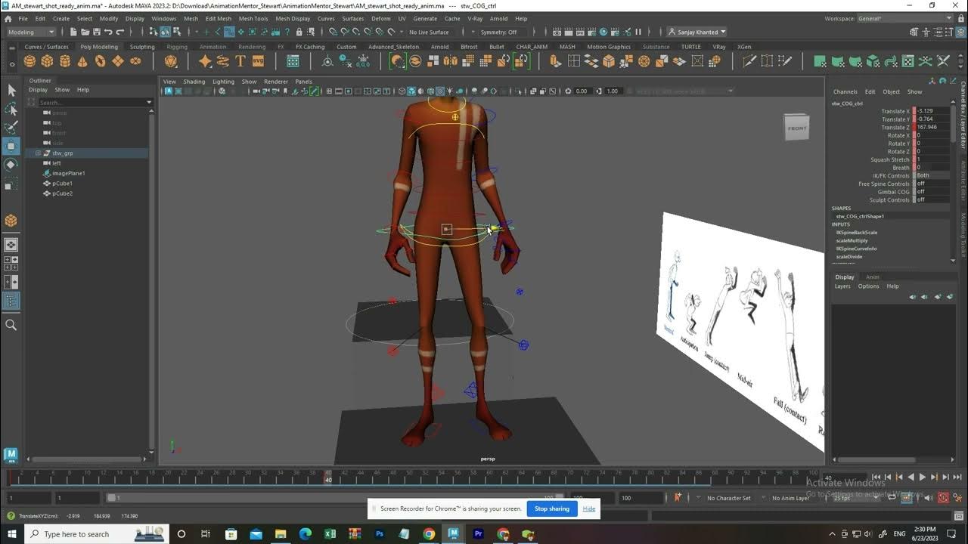Screen dimensions: 968x544
Task: Click the Undo arrow icon
Action: (108, 32)
